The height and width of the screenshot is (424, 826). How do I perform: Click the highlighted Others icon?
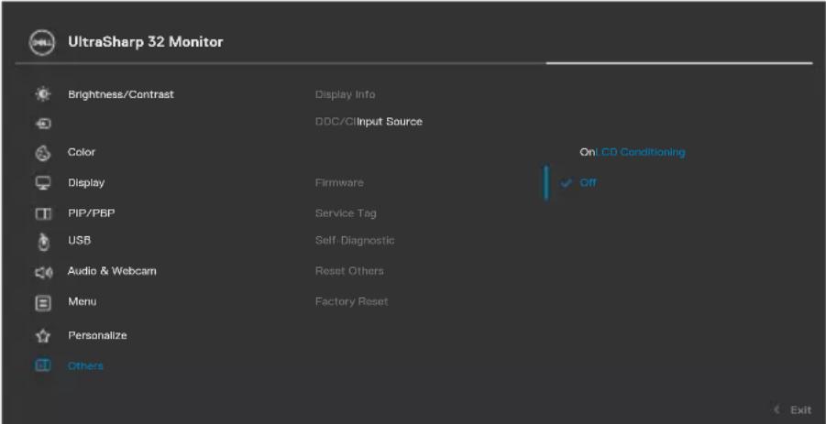[42, 365]
